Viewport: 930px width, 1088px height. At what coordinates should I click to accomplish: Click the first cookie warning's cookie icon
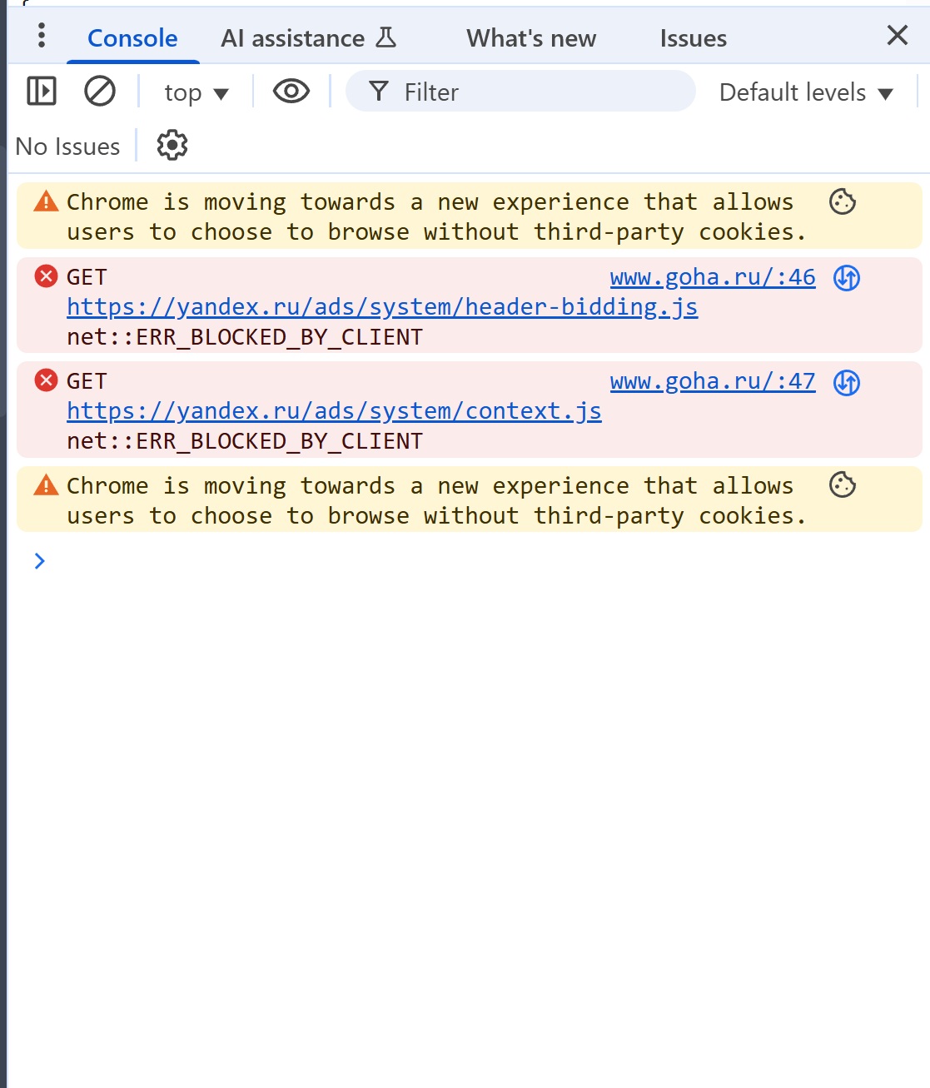click(x=843, y=201)
